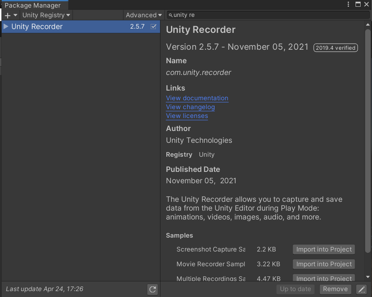Open the search field magnifier icon

click(169, 15)
